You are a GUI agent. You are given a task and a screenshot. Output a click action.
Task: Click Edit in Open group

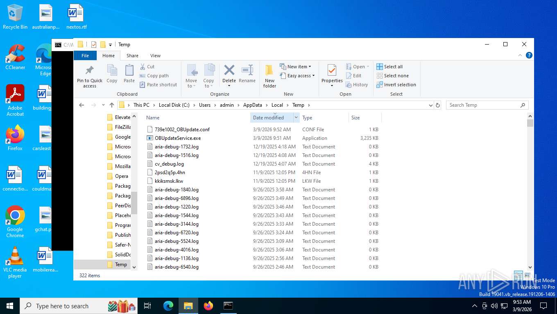click(x=354, y=76)
